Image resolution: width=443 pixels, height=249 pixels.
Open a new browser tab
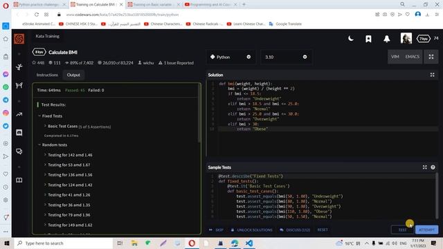[244, 4]
